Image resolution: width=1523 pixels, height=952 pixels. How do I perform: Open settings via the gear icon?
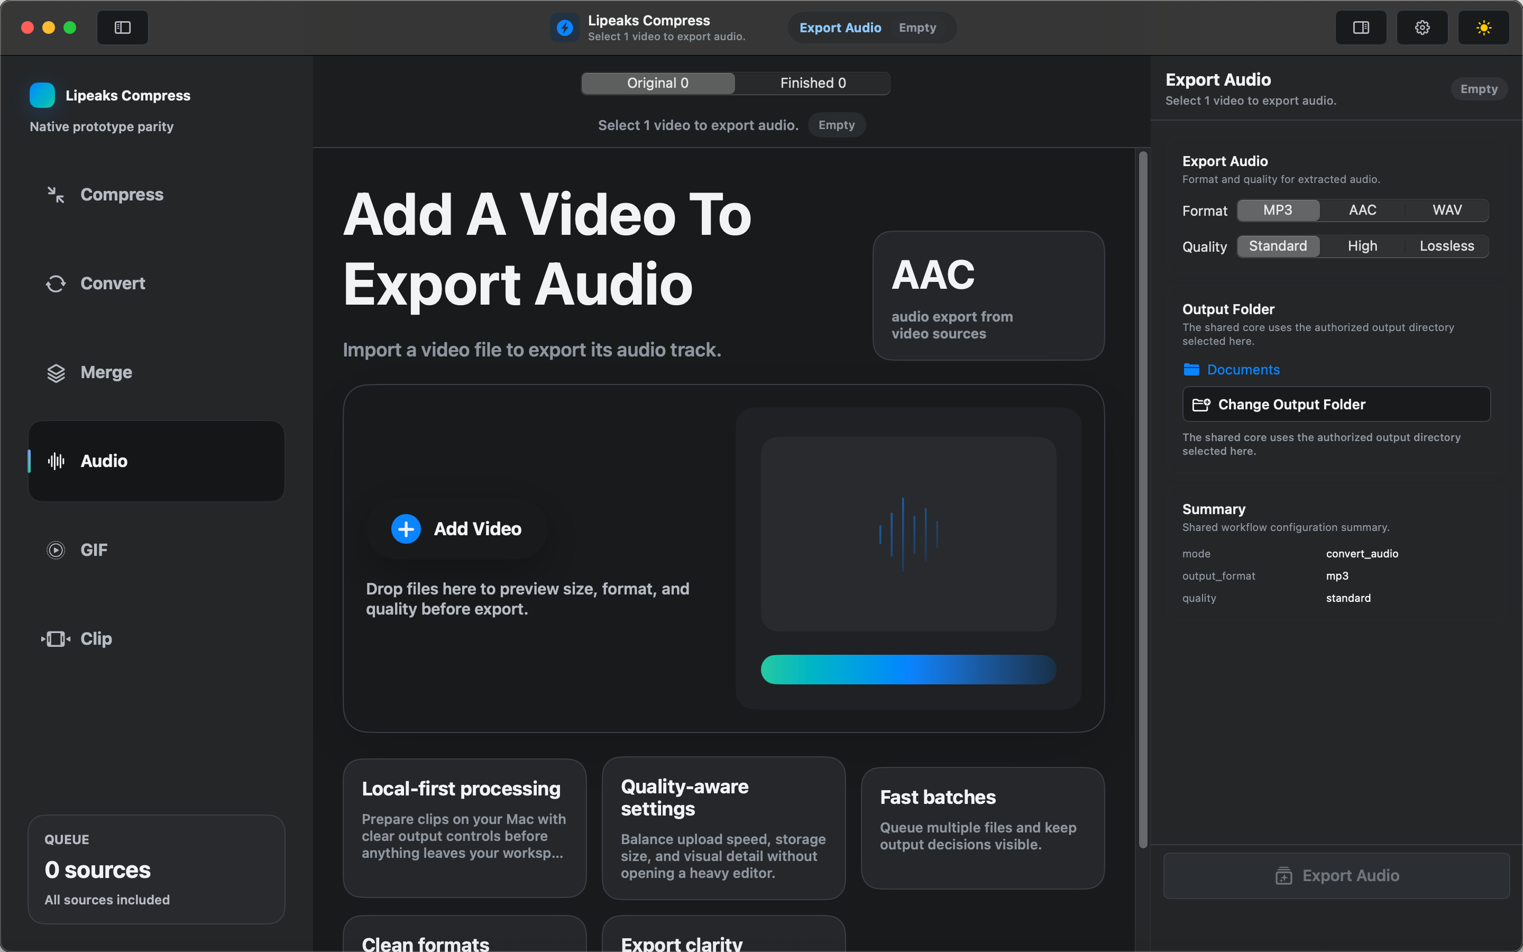tap(1421, 28)
